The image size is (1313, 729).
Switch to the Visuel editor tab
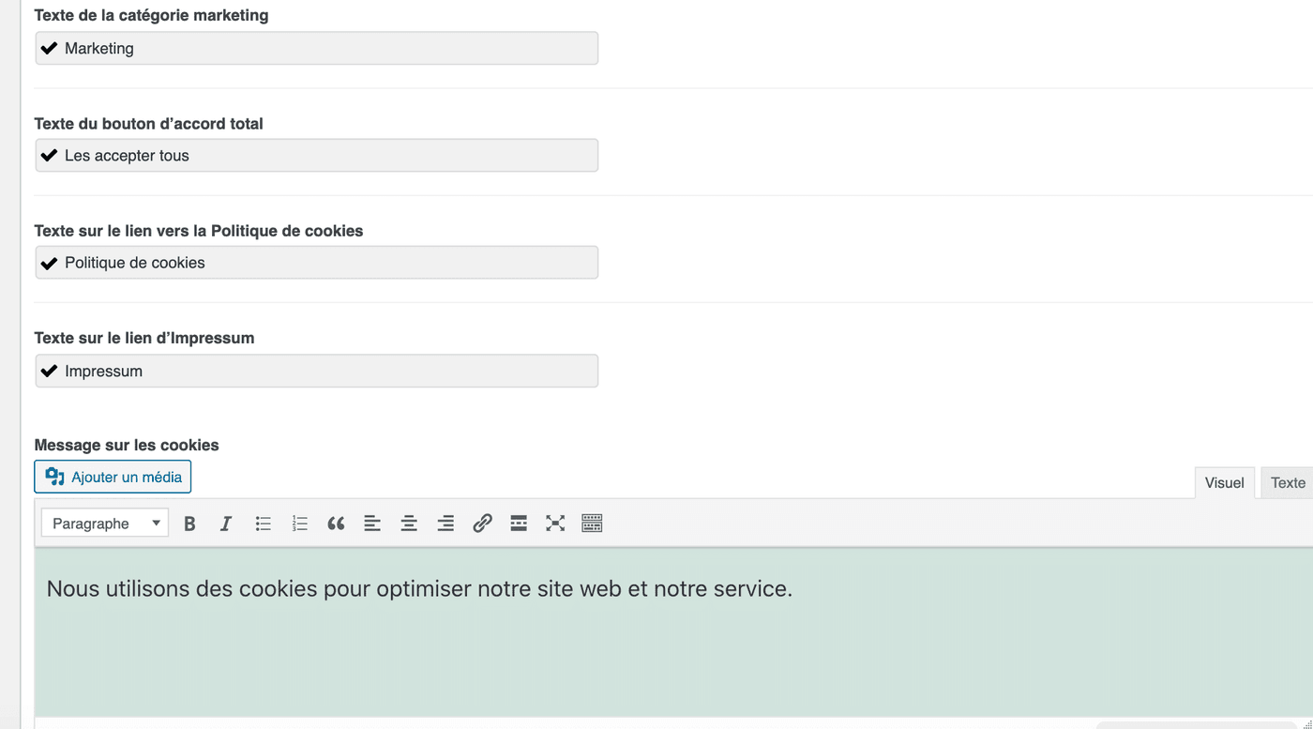click(x=1224, y=482)
